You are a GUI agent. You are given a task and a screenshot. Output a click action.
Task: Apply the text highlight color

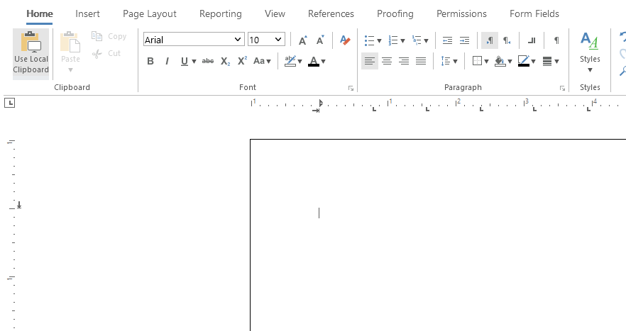(x=290, y=61)
